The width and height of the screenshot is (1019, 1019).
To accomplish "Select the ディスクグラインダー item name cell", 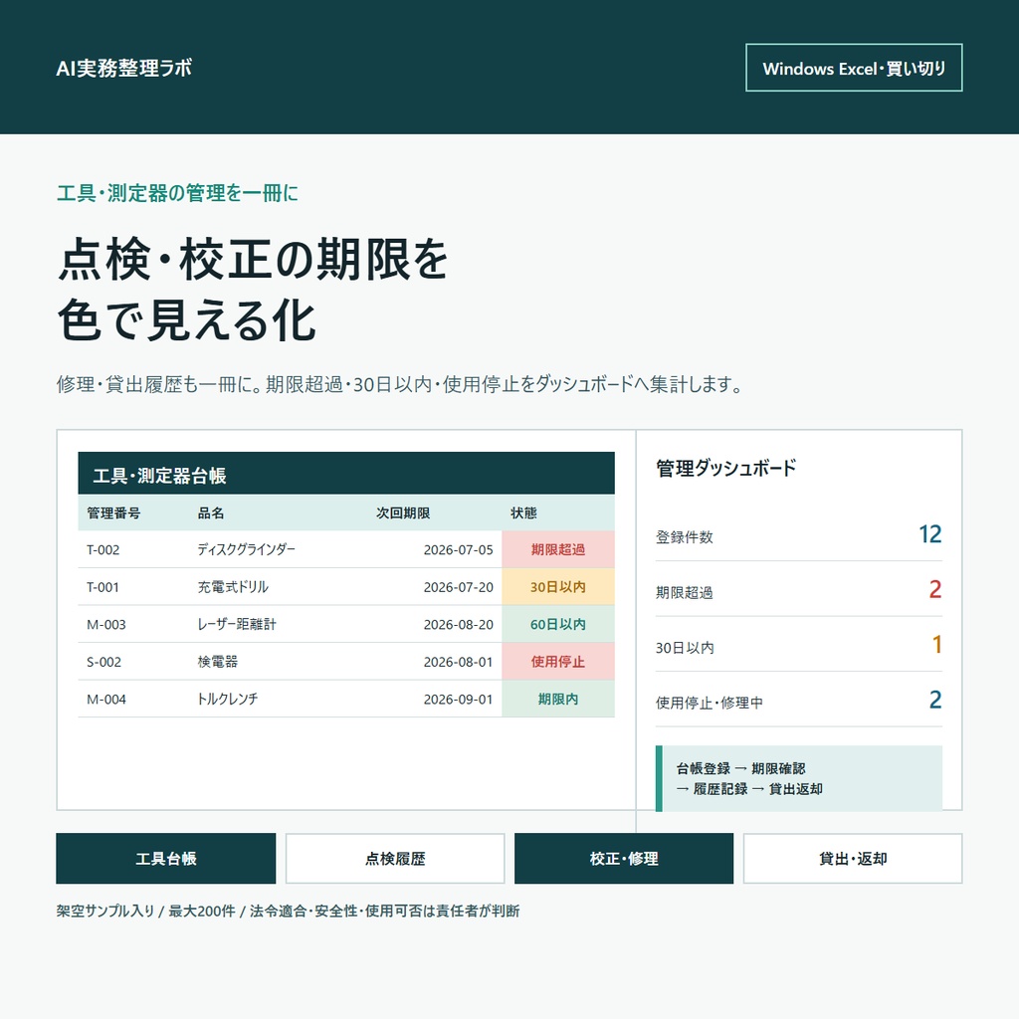I will [247, 549].
